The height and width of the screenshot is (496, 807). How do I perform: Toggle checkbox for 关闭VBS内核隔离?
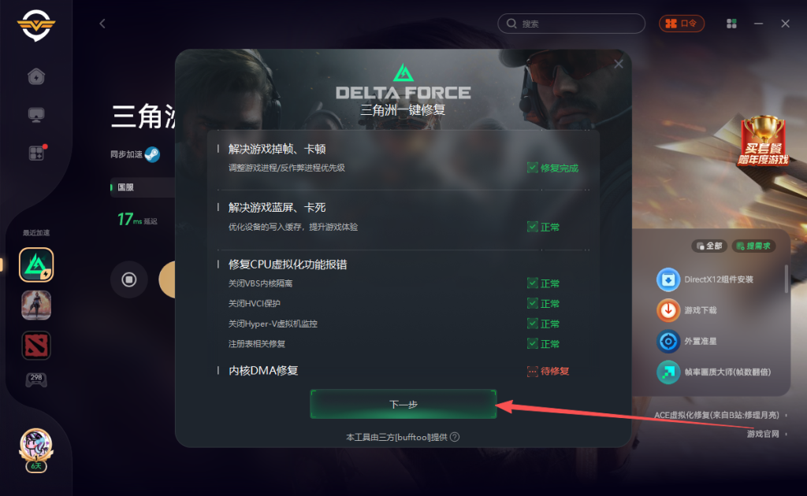tap(533, 283)
